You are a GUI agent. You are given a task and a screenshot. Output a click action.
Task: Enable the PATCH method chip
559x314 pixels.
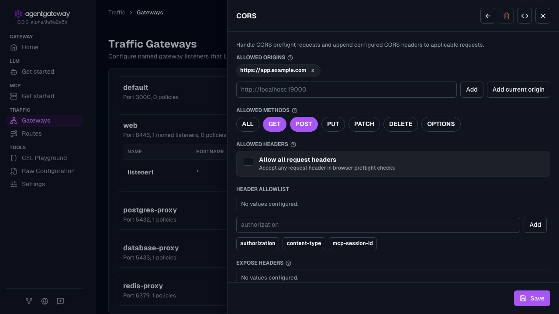[x=364, y=124]
